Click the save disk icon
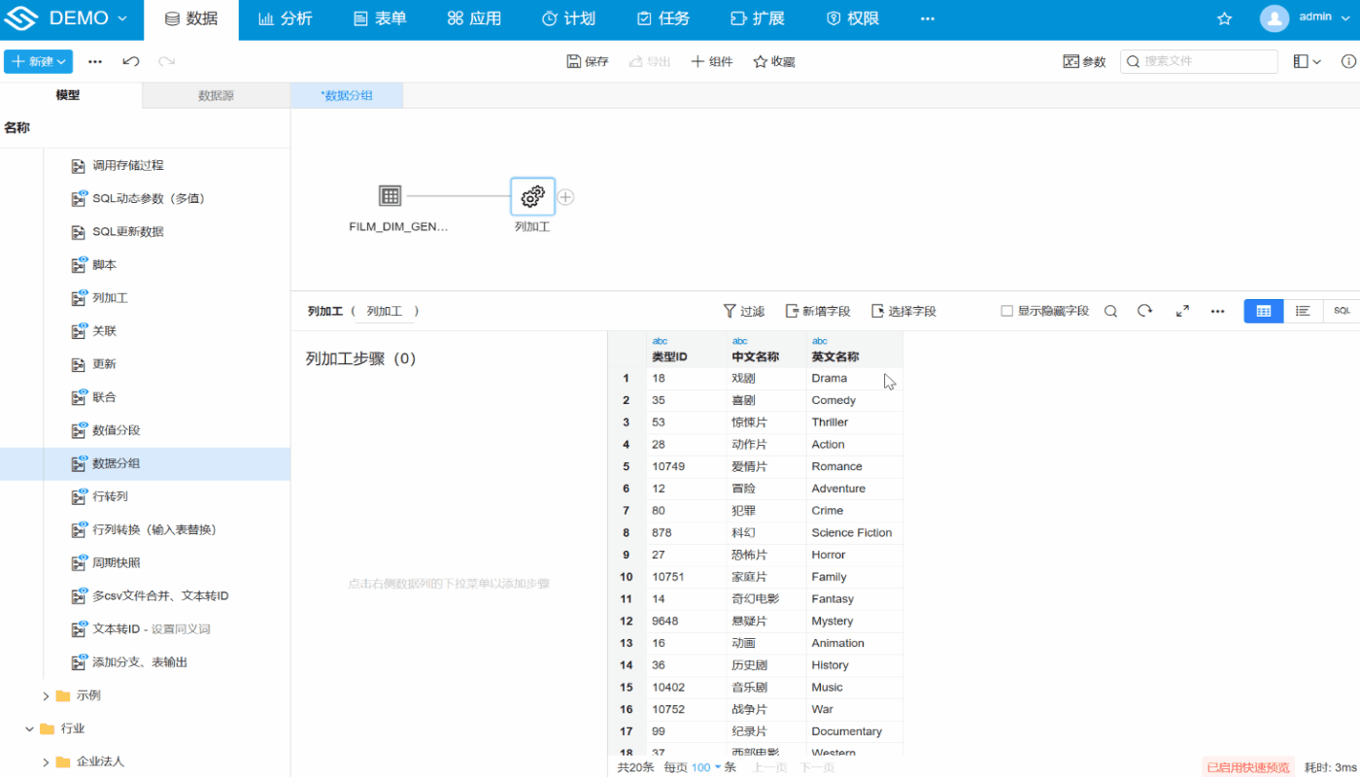 pyautogui.click(x=574, y=61)
